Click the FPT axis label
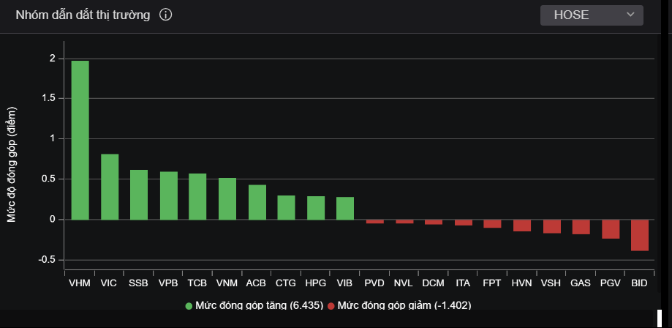 (x=492, y=282)
